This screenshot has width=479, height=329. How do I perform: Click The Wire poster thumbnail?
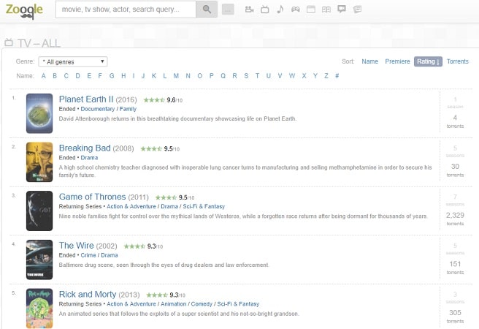coord(39,260)
